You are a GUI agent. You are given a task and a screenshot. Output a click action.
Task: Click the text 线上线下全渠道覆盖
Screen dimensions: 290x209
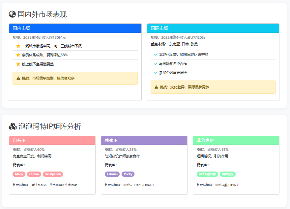pyautogui.click(x=38, y=64)
